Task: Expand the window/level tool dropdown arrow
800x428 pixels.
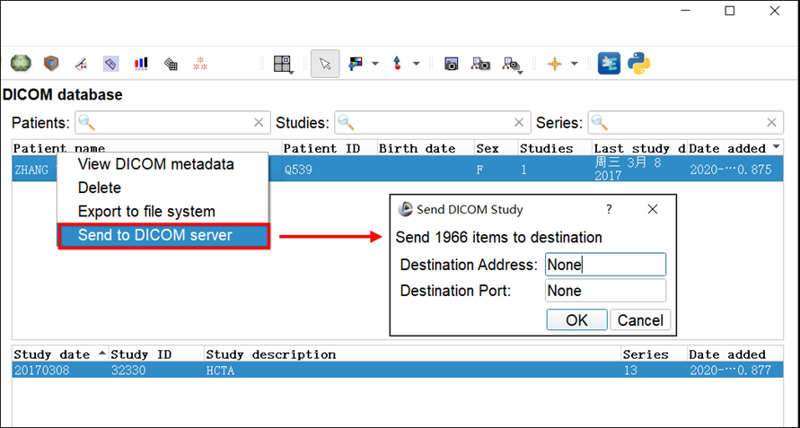Action: coord(375,64)
